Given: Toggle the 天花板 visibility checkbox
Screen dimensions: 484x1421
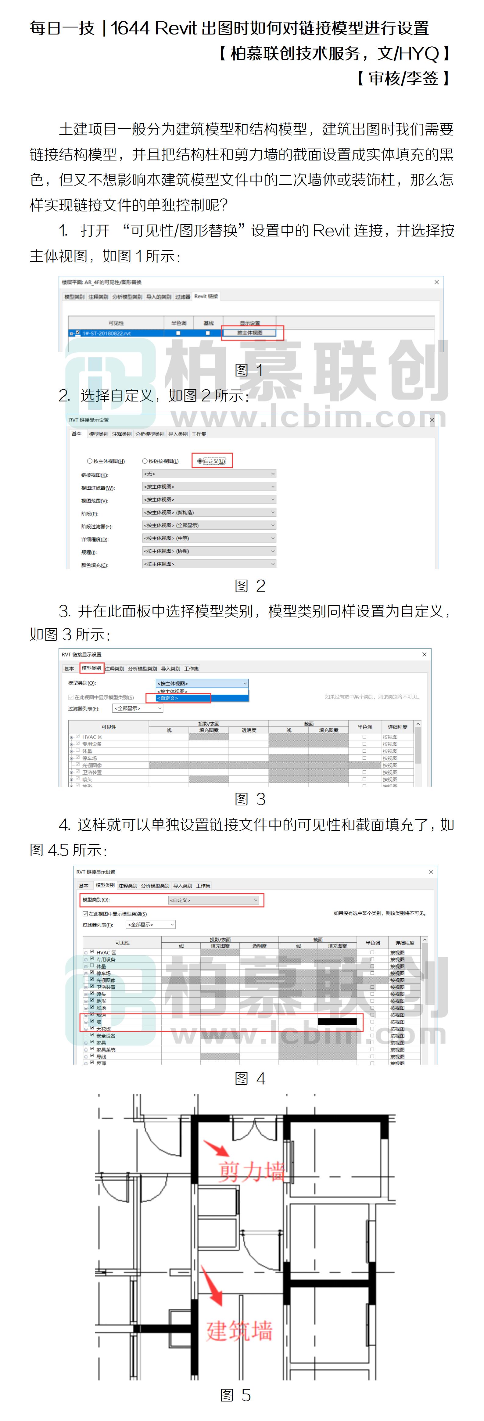Looking at the screenshot, I should 92,1028.
